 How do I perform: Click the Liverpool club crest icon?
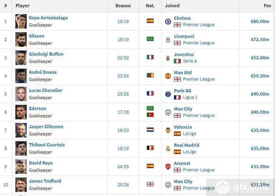pos(168,40)
